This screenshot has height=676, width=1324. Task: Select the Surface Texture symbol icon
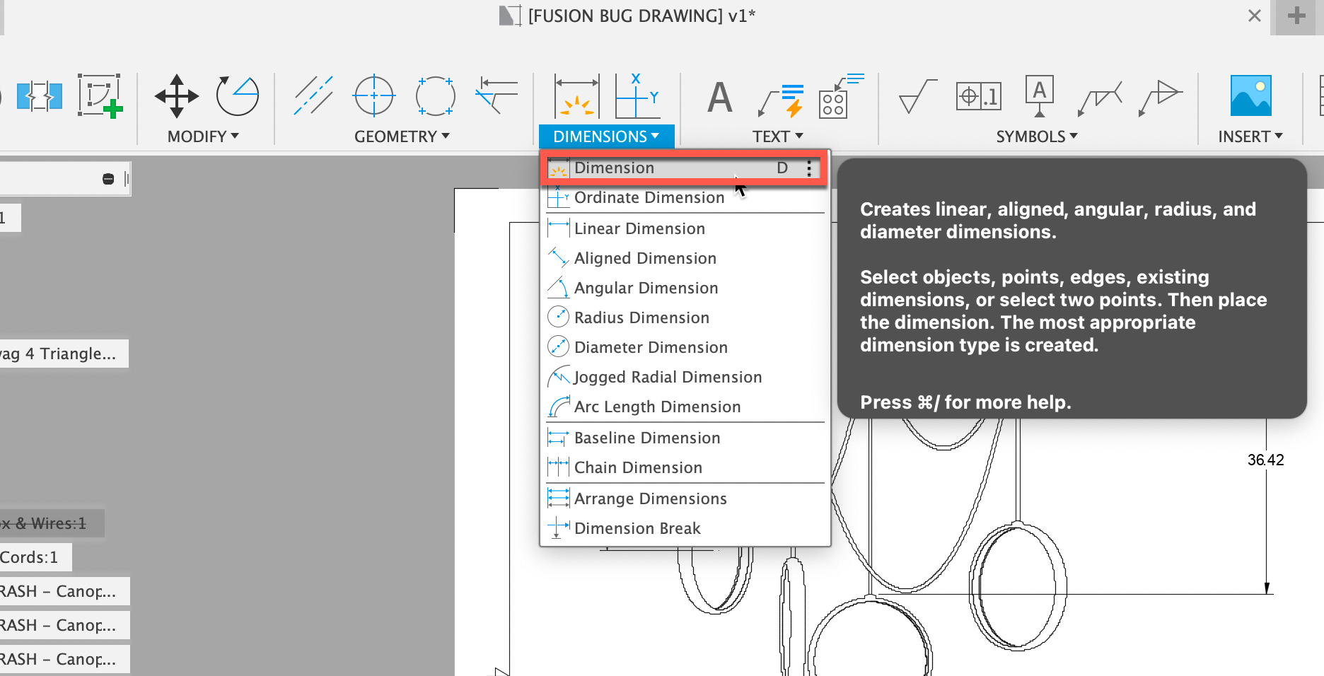(x=917, y=96)
